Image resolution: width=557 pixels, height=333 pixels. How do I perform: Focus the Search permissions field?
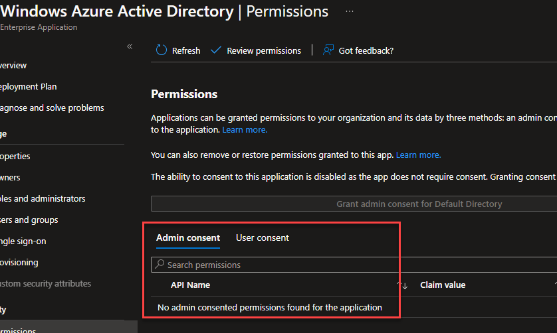click(354, 265)
